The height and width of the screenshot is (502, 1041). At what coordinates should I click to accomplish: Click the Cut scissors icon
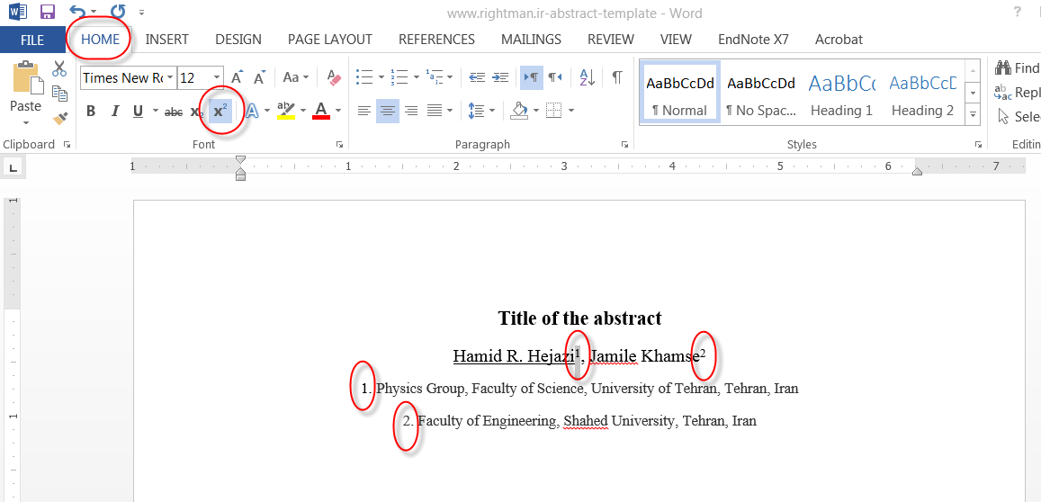[60, 68]
